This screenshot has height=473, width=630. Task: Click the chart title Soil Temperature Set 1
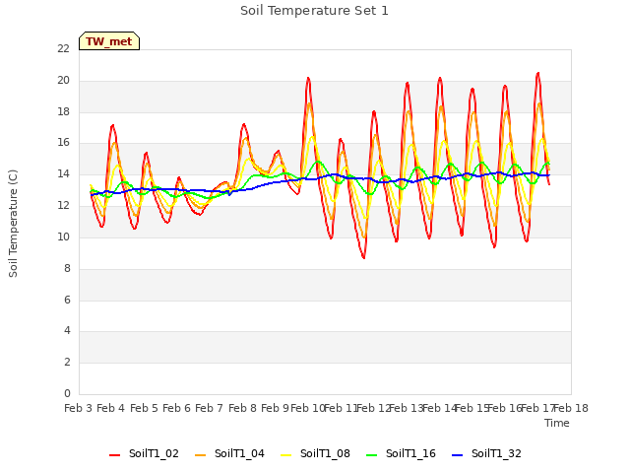[x=314, y=11]
